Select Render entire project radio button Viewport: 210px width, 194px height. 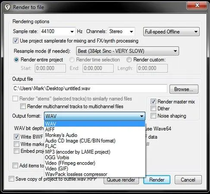click(16, 60)
